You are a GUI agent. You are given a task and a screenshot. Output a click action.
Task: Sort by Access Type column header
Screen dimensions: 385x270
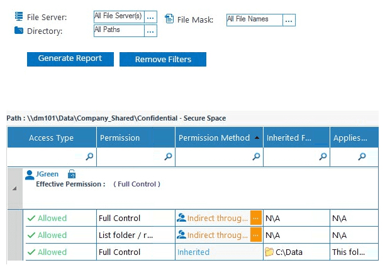pos(52,138)
